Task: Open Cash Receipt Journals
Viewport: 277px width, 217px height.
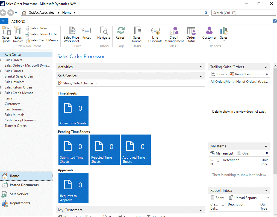Action: (x=20, y=120)
